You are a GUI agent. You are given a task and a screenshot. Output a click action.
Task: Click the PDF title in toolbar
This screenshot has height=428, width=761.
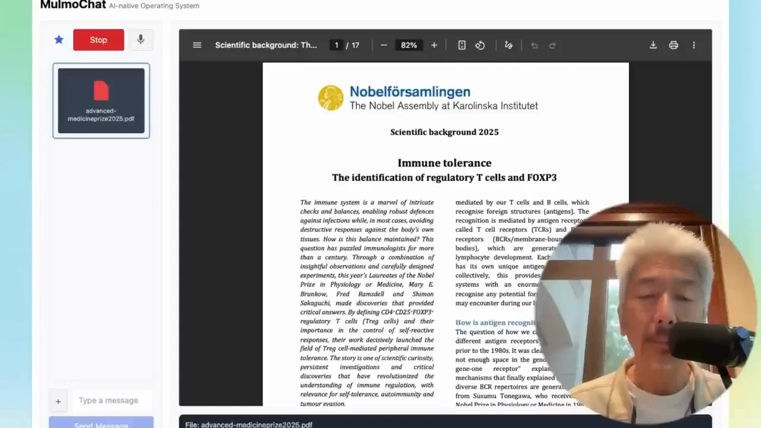coord(266,45)
